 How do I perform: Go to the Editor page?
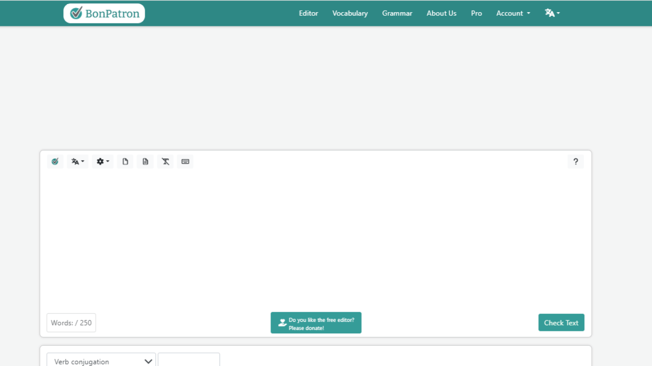point(309,13)
